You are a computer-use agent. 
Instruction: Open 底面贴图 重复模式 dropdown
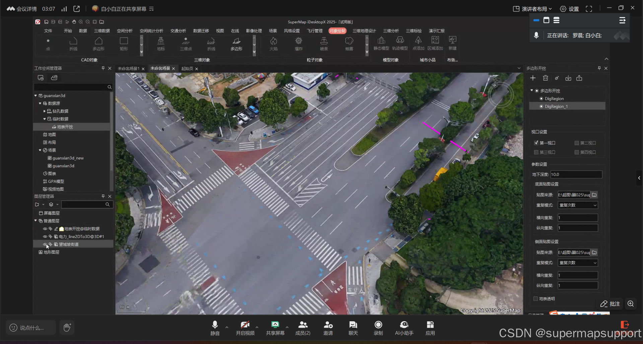(x=578, y=205)
